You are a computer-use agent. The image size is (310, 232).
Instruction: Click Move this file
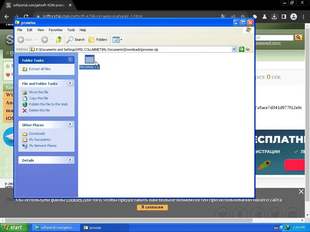pyautogui.click(x=38, y=92)
